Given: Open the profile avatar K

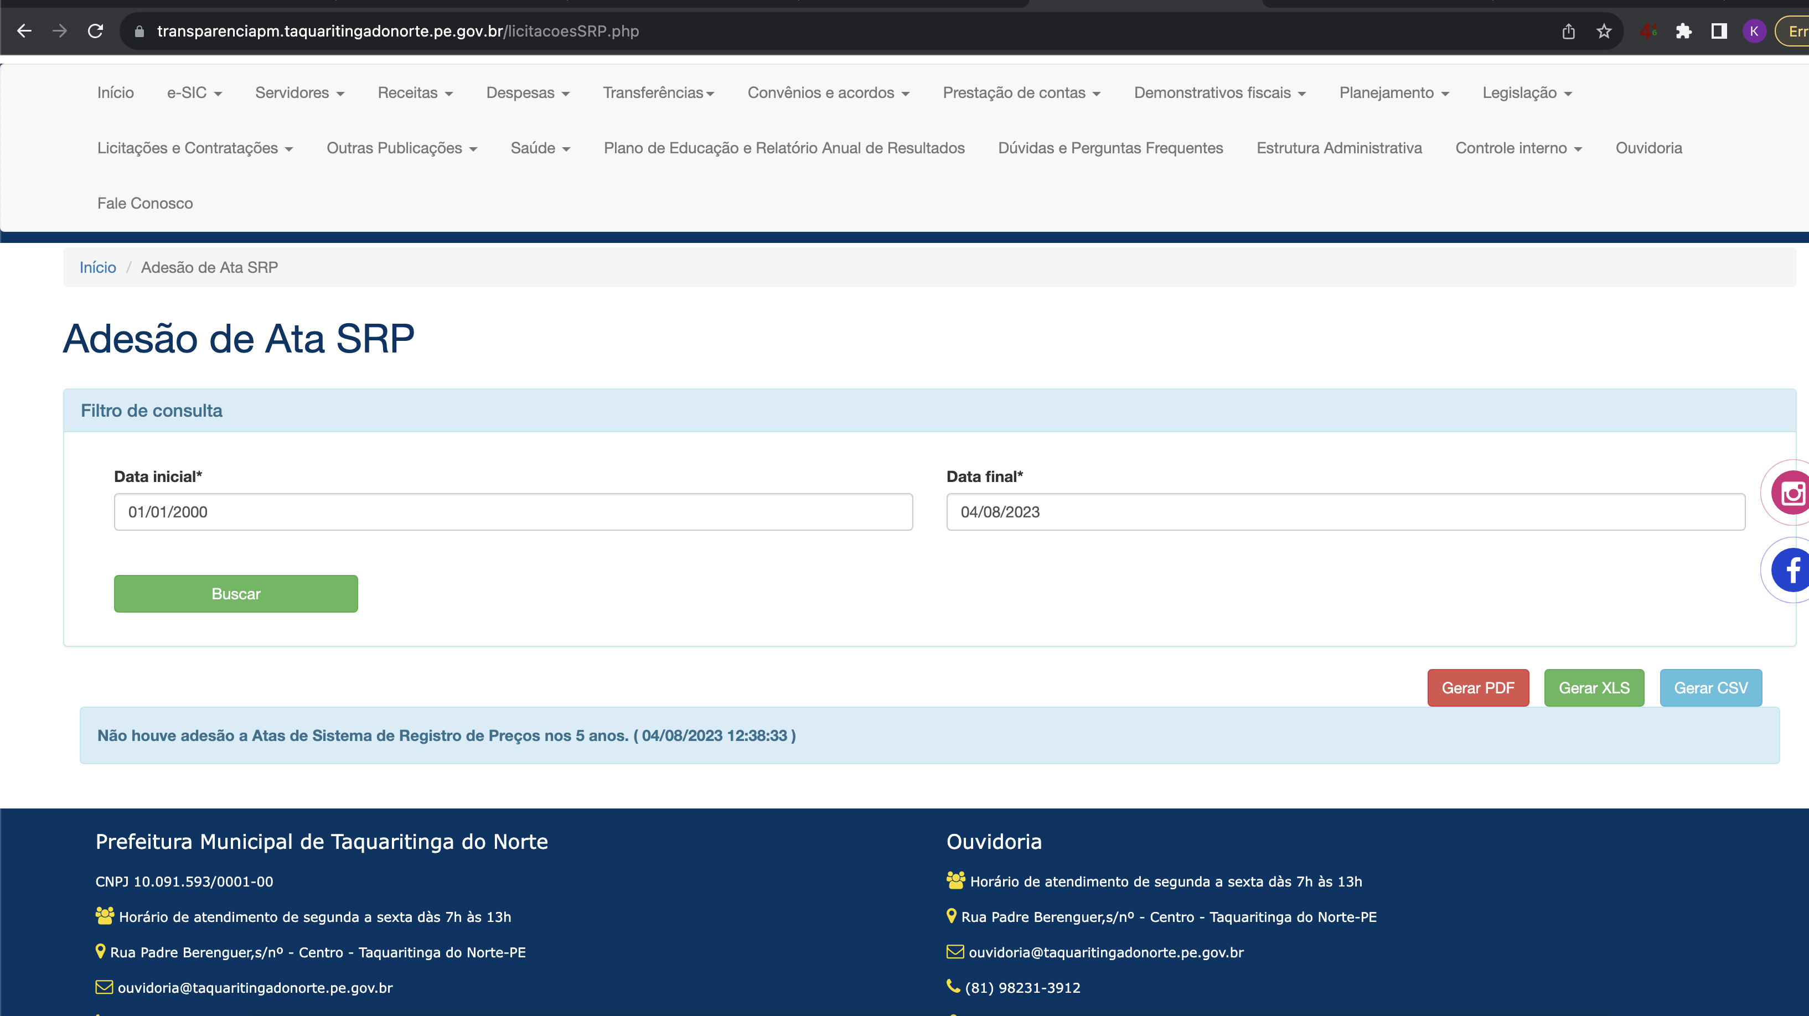Looking at the screenshot, I should (x=1754, y=31).
